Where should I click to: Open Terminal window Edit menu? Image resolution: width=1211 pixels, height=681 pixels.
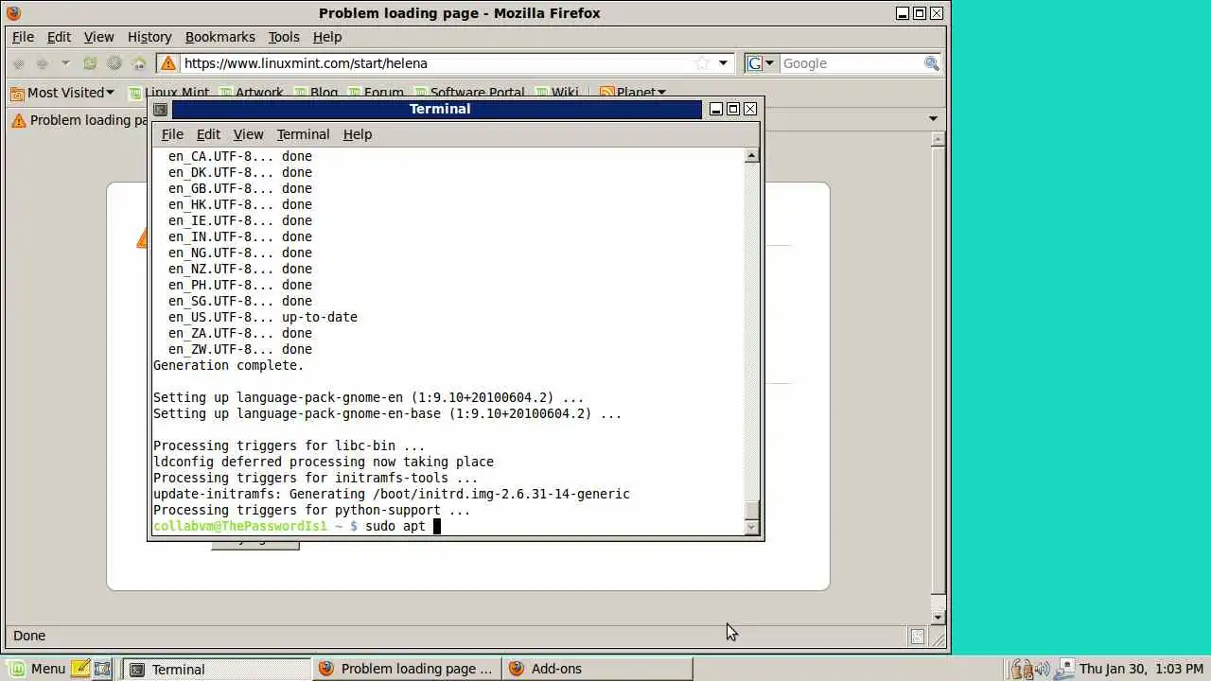[x=208, y=134]
